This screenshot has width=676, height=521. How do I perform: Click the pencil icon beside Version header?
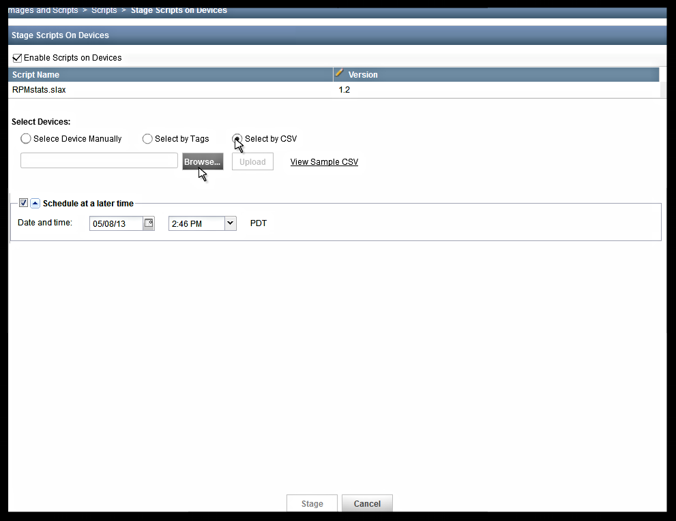tap(339, 73)
